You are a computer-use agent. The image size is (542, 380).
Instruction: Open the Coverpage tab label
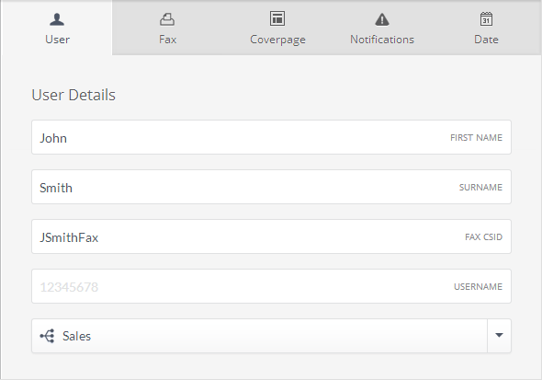tap(277, 40)
